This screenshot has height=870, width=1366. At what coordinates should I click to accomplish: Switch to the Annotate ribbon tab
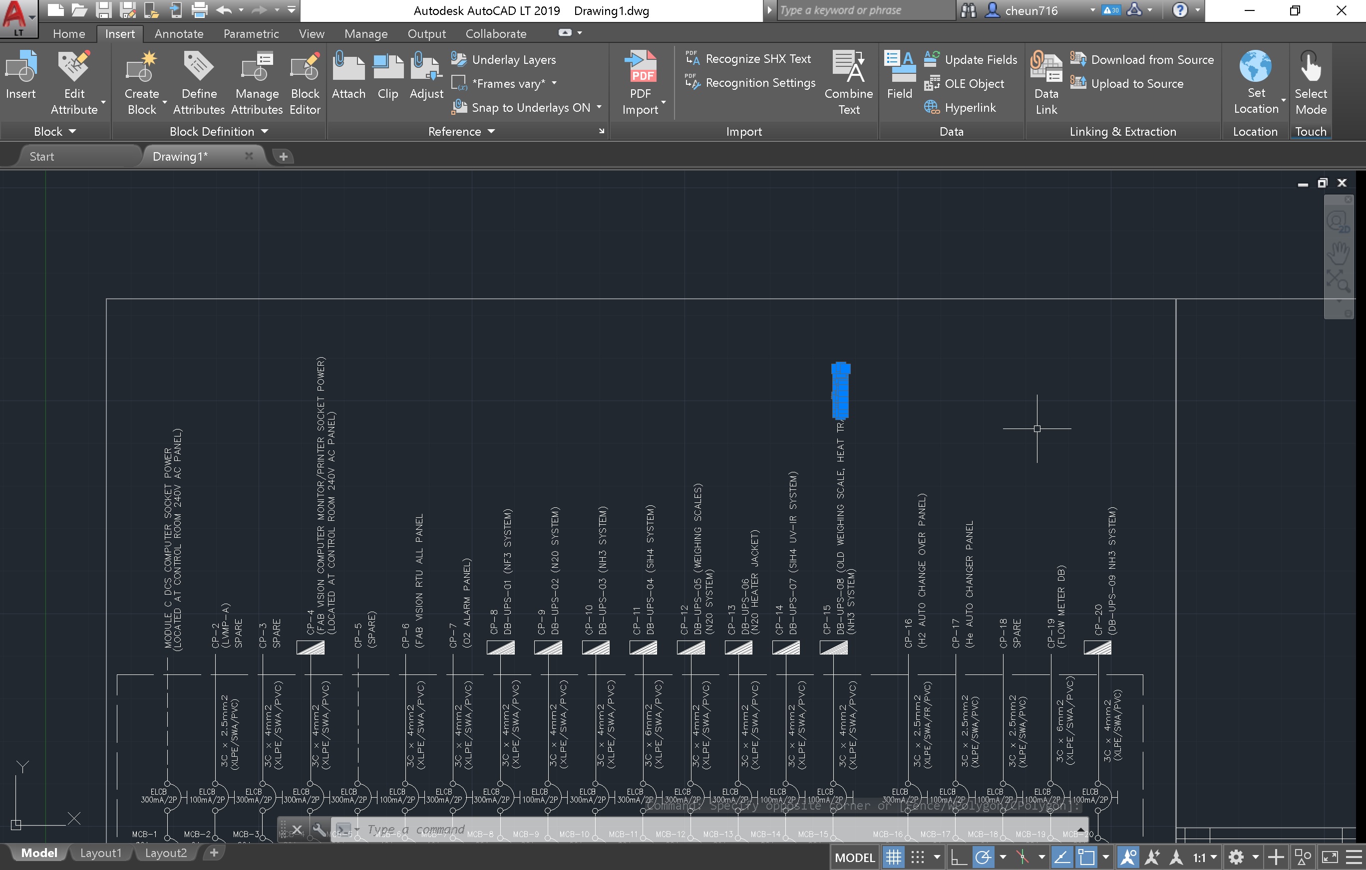pos(179,34)
